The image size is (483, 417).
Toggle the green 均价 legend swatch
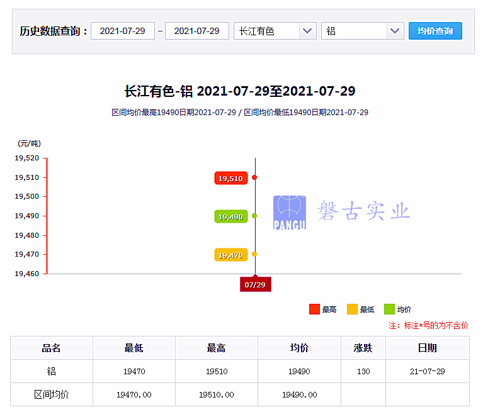click(x=389, y=309)
